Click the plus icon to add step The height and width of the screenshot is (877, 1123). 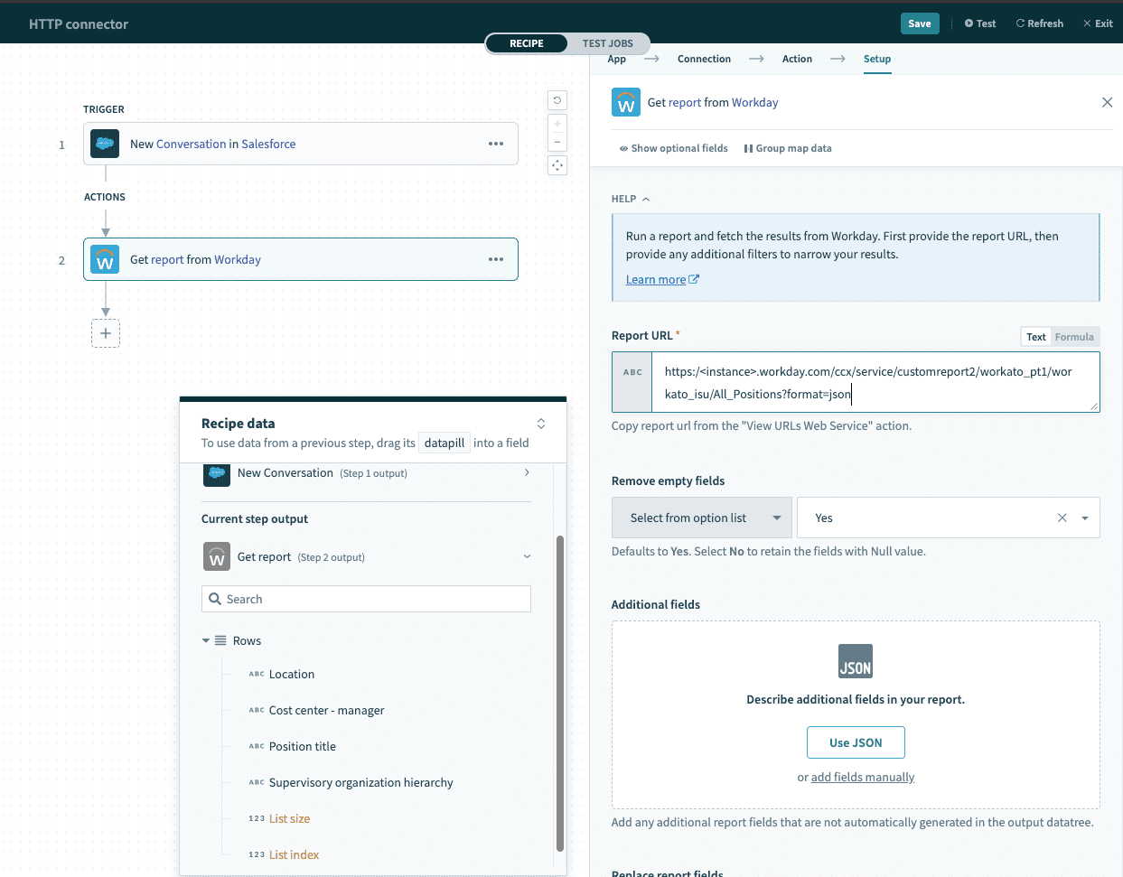click(106, 333)
